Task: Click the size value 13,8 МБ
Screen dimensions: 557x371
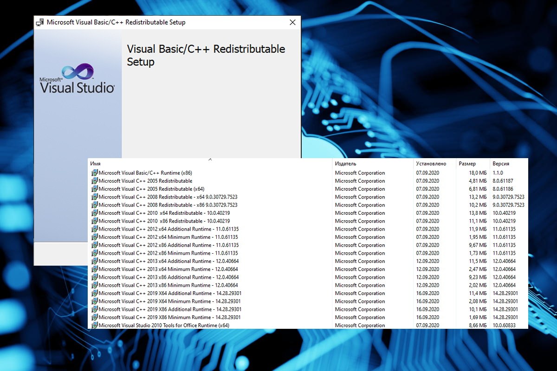Action: click(477, 213)
